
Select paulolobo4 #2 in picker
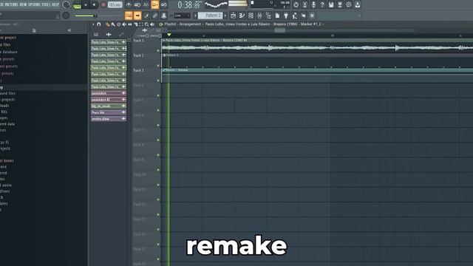[109, 100]
